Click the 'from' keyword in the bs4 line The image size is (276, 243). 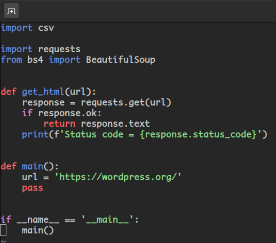coord(11,60)
